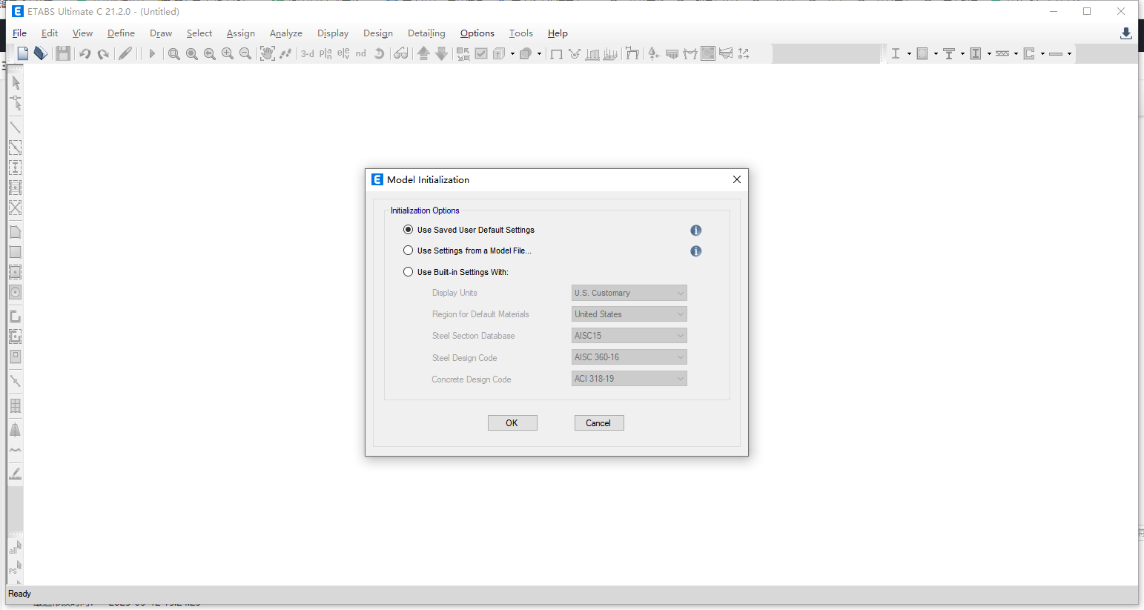The image size is (1144, 610).
Task: Select the grid icon in left sidebar
Action: point(16,405)
